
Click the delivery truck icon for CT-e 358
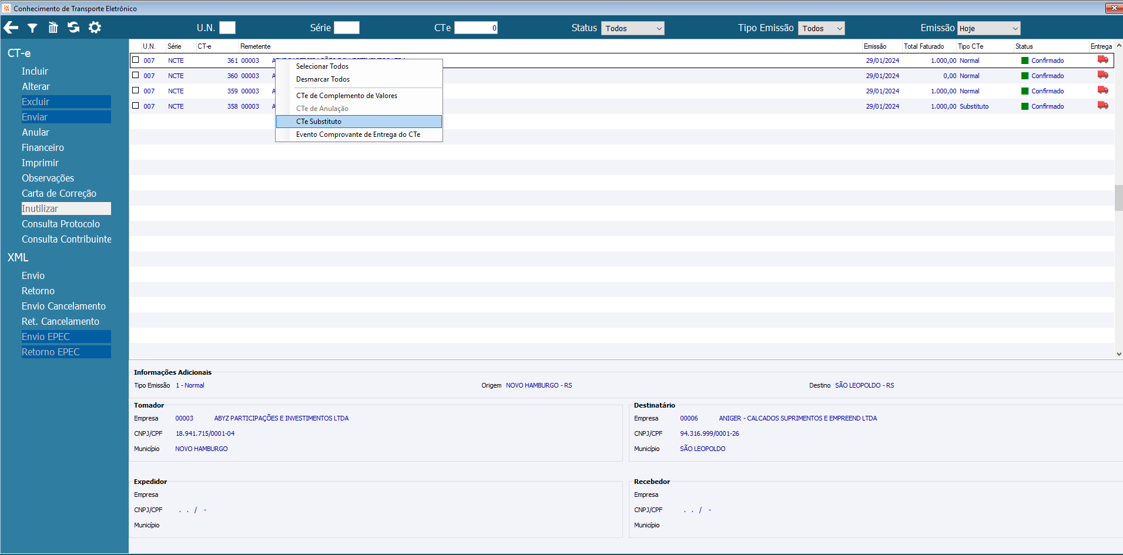(1102, 106)
